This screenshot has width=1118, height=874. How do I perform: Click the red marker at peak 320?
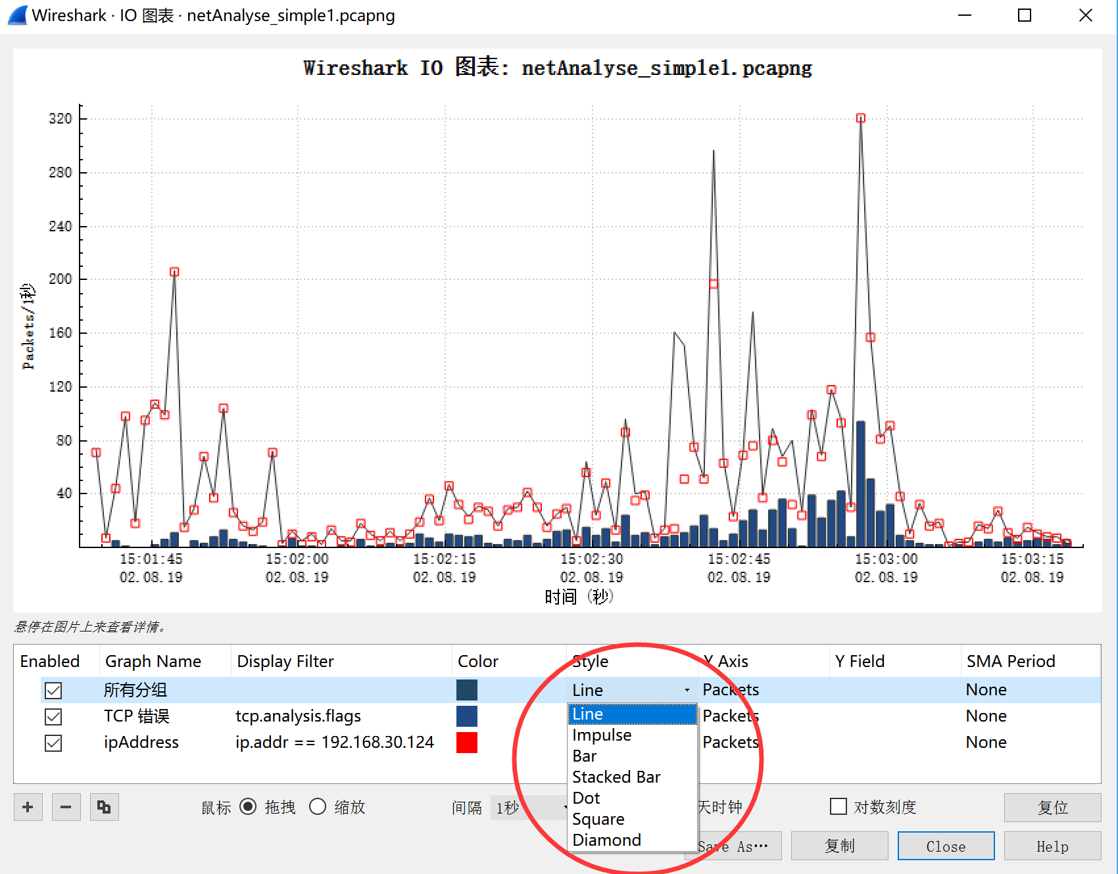(x=861, y=118)
